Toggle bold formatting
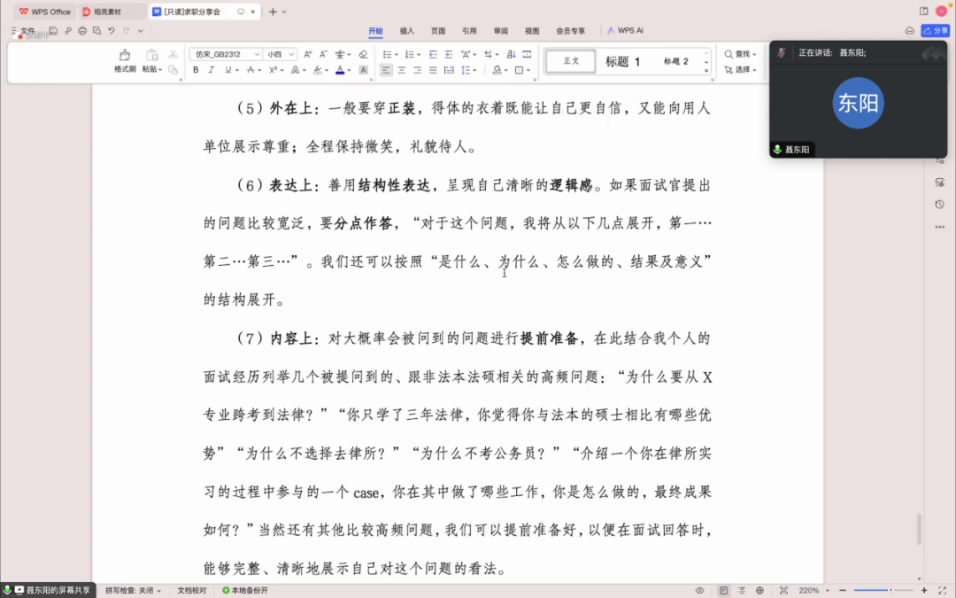The height and width of the screenshot is (598, 956). [x=196, y=70]
